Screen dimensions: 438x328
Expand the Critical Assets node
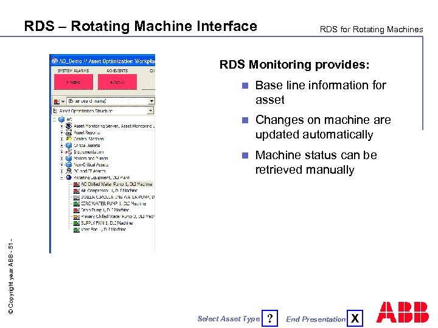click(62, 146)
